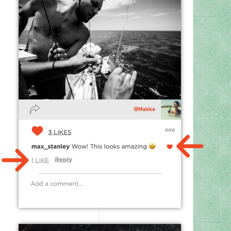This screenshot has height=231, width=231.
Task: Toggle the small heart on max_stanley's comment
Action: (x=170, y=147)
